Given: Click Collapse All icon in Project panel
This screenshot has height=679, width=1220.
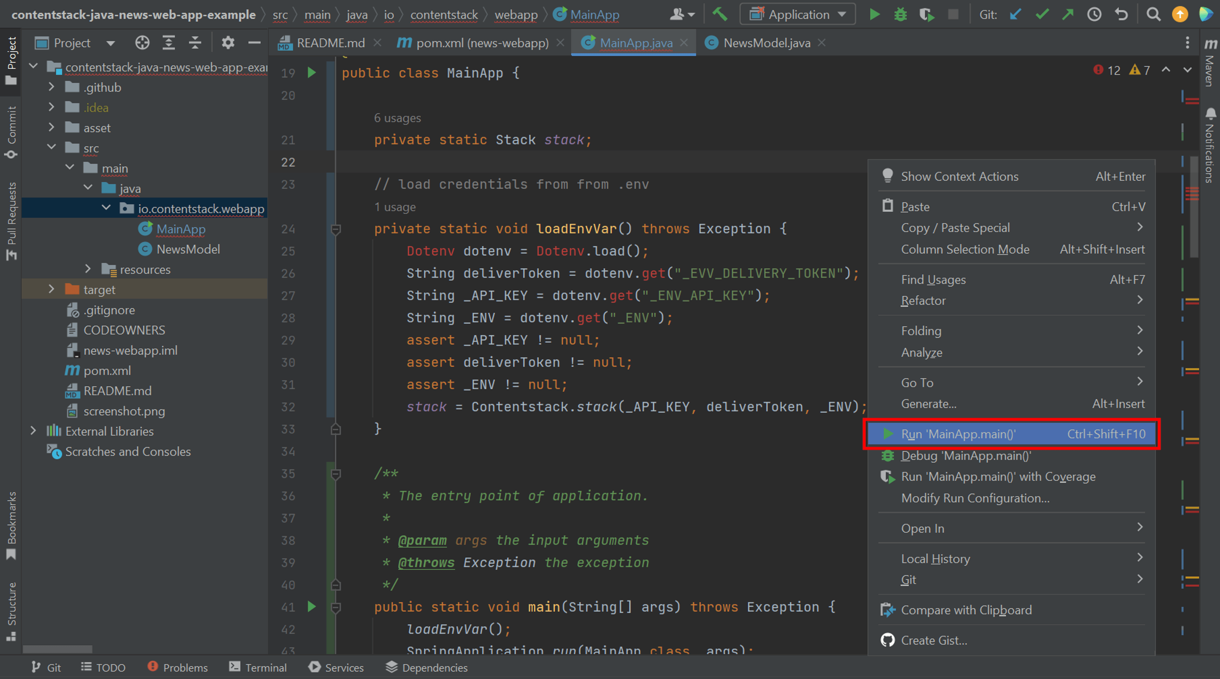Looking at the screenshot, I should 195,43.
